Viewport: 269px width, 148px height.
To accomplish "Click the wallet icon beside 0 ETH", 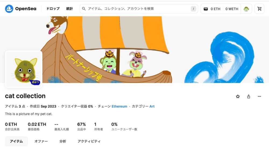I will coord(206,9).
